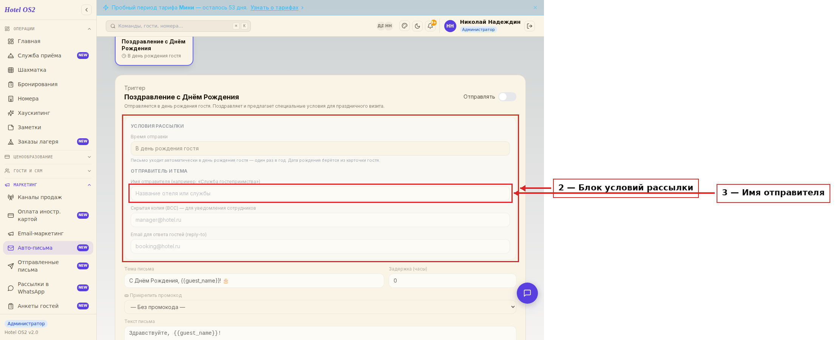Click the Задержка (часы) field
The height and width of the screenshot is (340, 839).
453,281
